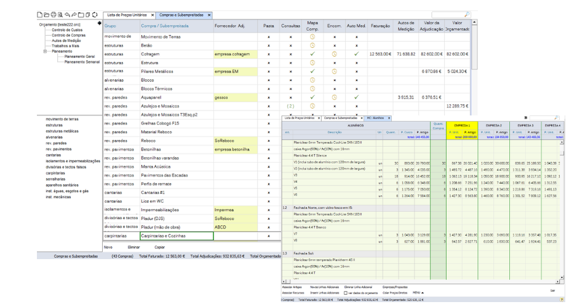Click the magnifier icon in the MC: Aluminios window

(x=557, y=118)
